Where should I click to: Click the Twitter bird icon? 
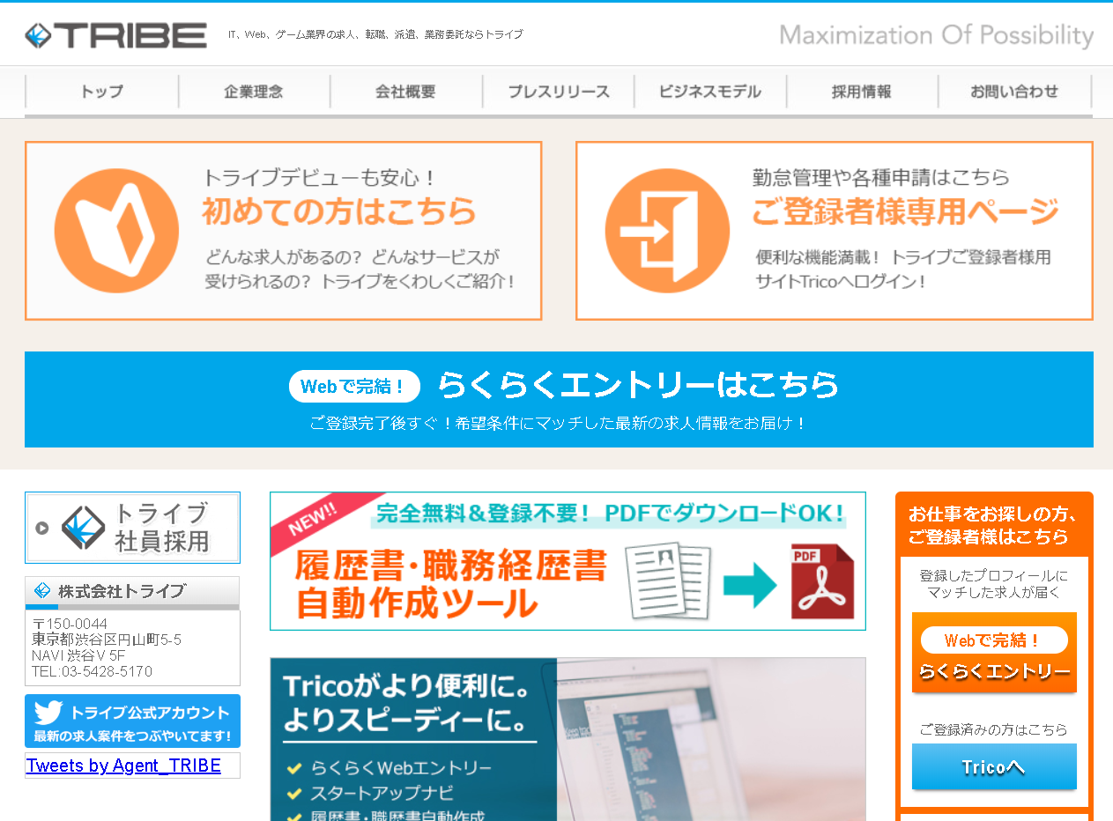(48, 713)
